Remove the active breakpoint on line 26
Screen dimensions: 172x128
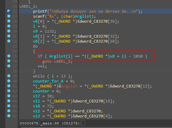(9, 11)
